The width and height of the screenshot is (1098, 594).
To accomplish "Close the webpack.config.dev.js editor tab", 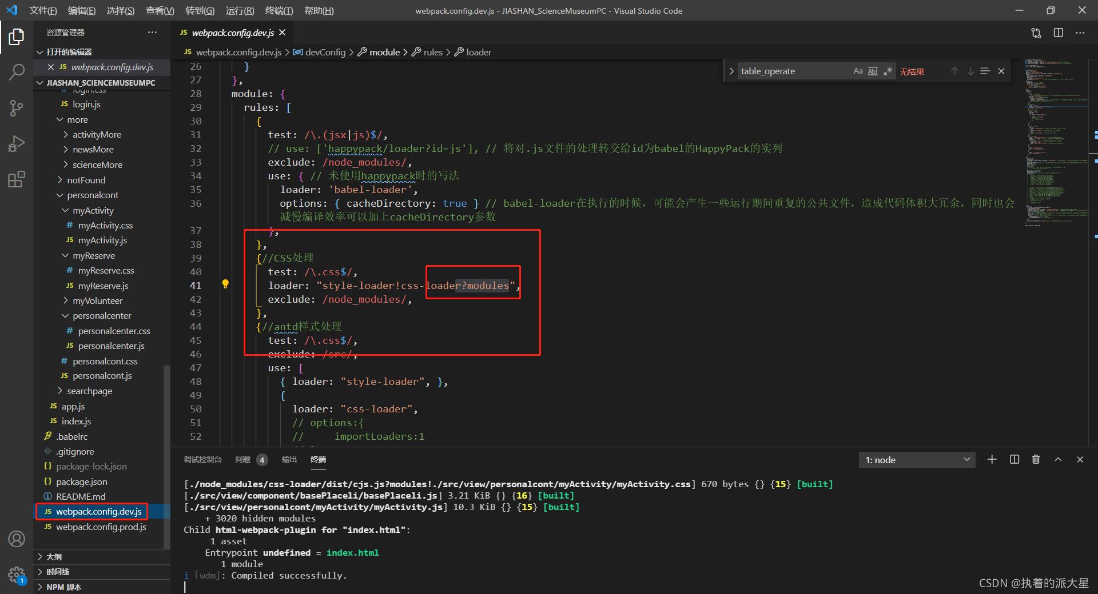I will coord(283,33).
